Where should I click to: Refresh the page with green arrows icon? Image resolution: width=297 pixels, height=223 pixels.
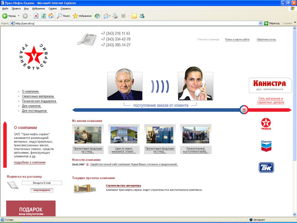click(43, 16)
